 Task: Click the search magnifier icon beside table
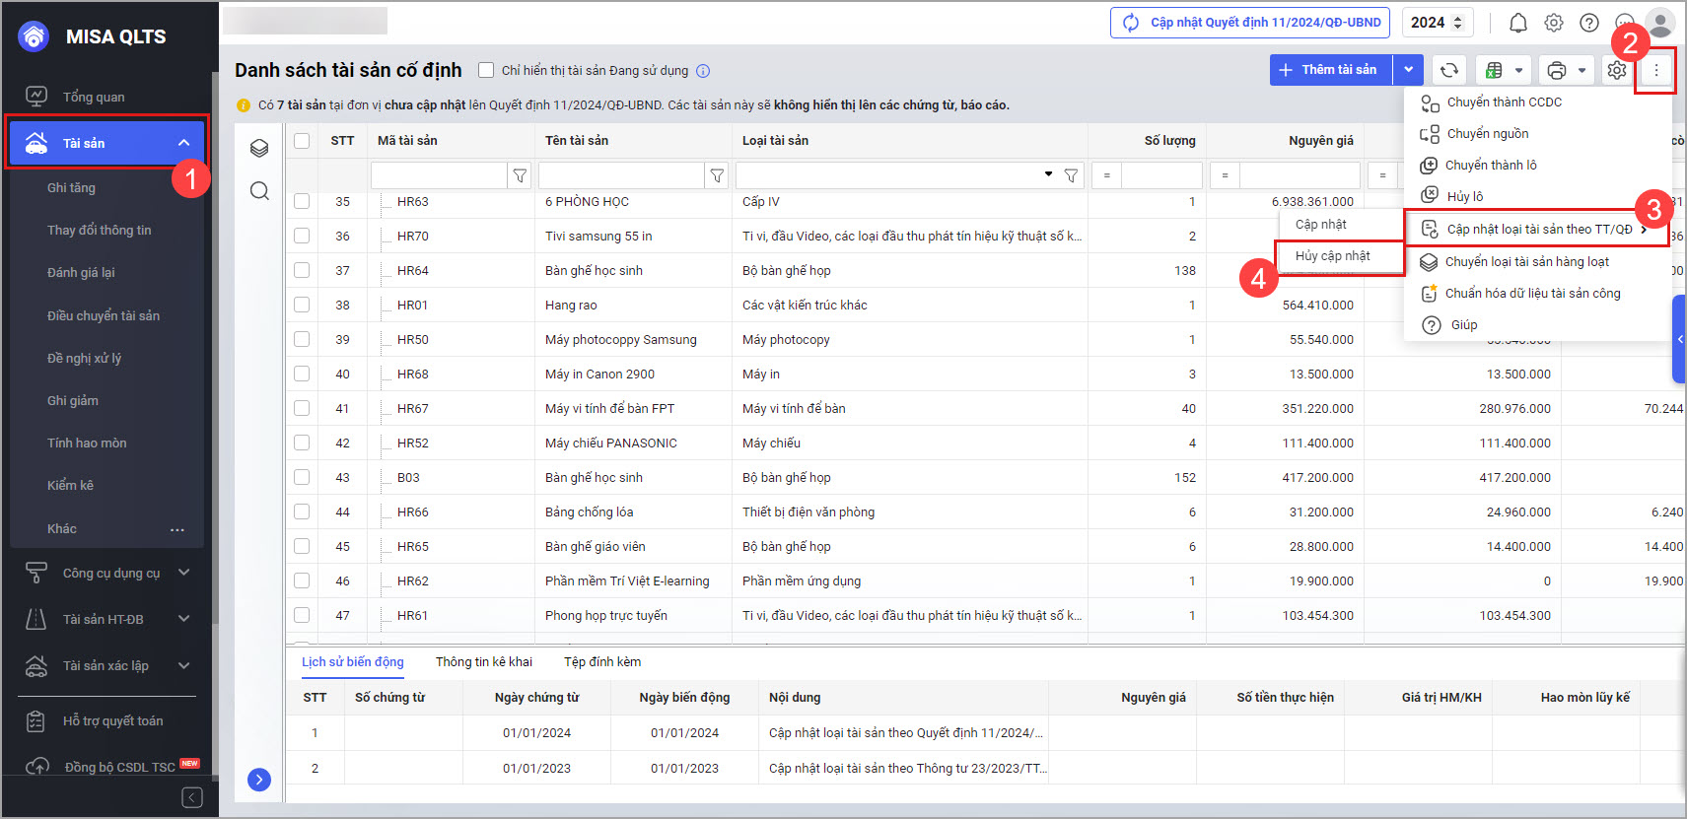[259, 191]
